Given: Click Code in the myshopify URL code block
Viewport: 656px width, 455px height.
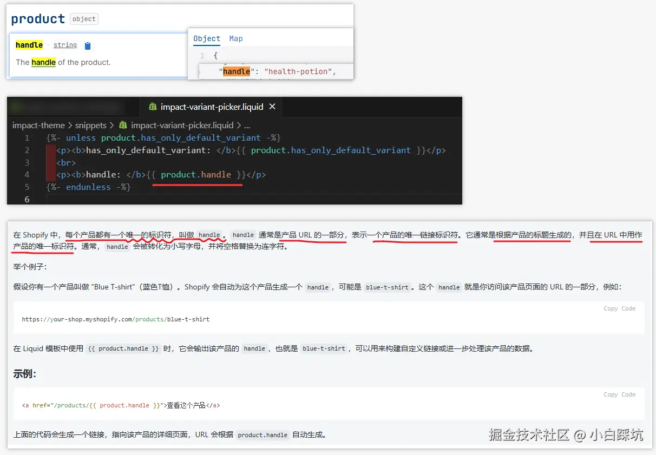Looking at the screenshot, I should (628, 308).
